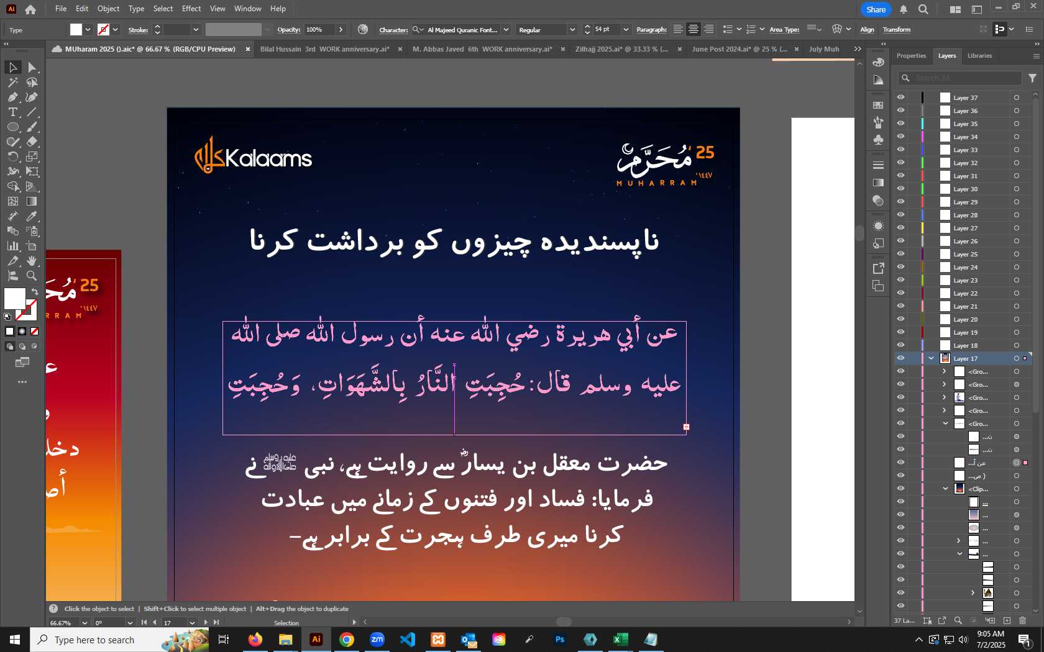The image size is (1044, 652).
Task: Open the Window menu
Action: point(248,9)
